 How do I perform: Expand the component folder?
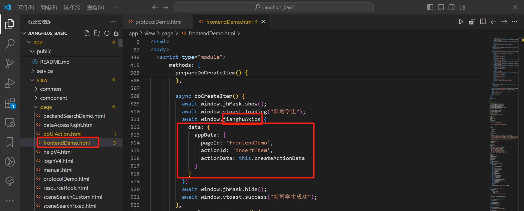[x=53, y=98]
